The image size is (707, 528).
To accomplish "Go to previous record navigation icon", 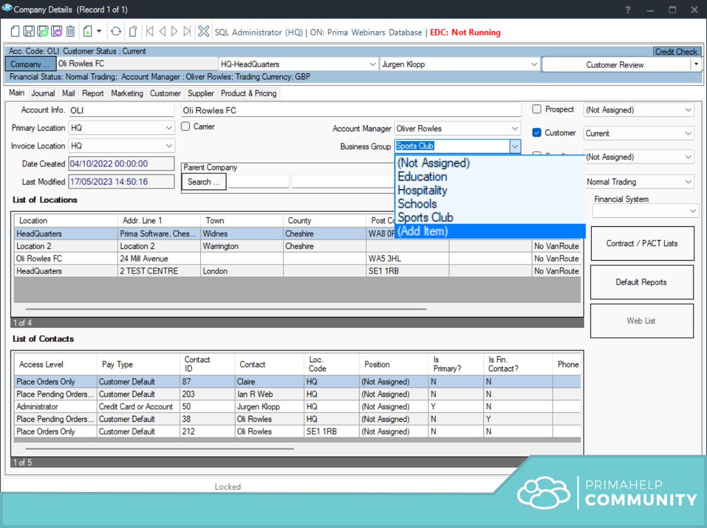I will point(163,32).
